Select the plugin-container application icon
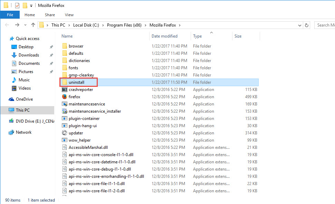Screen dimensions: 335x204 65,118
